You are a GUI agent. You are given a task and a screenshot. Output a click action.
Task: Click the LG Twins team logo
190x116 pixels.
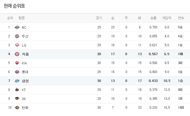(17, 45)
